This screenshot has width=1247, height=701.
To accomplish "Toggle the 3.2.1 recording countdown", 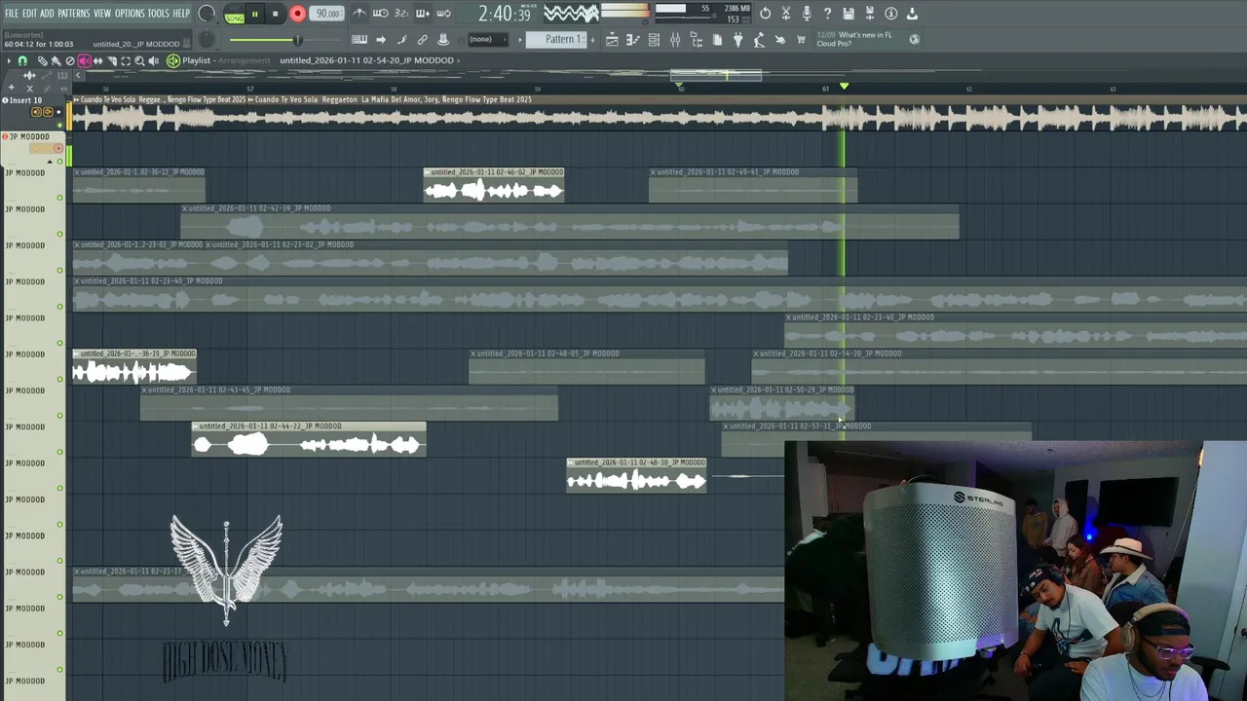I will click(x=402, y=14).
